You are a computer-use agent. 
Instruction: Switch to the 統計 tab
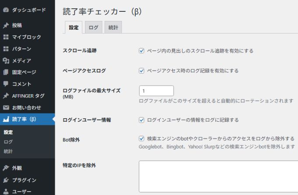click(113, 27)
